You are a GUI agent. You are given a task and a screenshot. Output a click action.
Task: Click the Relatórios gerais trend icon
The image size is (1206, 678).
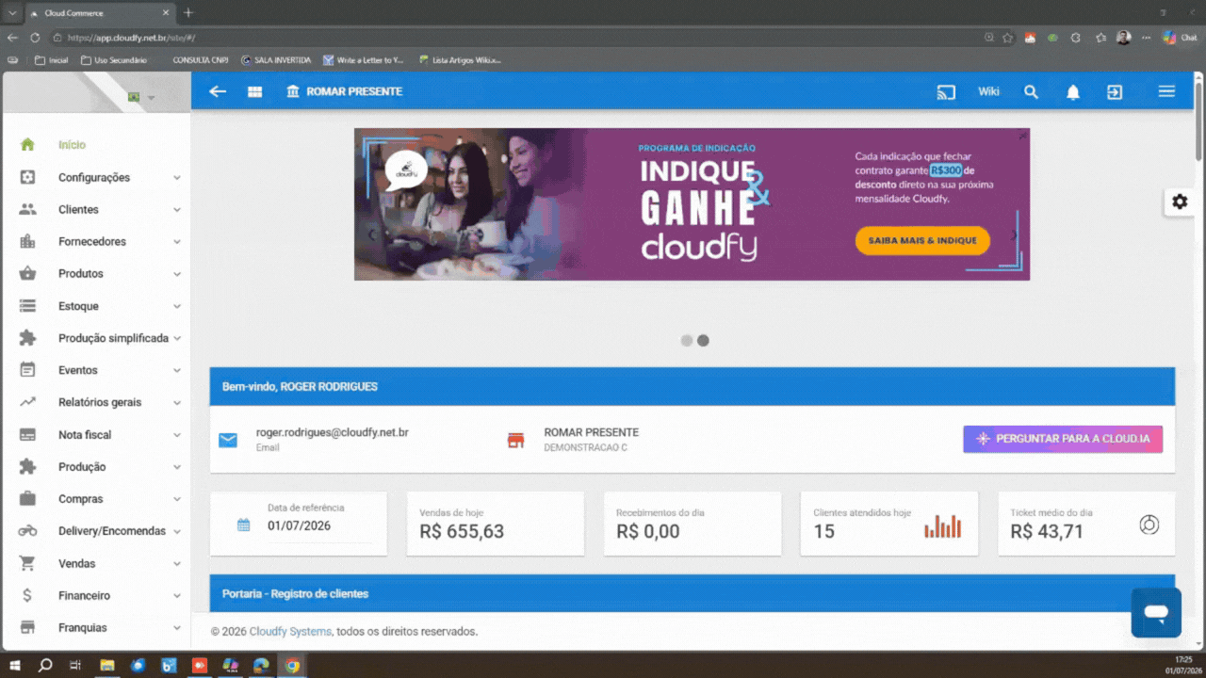coord(27,402)
